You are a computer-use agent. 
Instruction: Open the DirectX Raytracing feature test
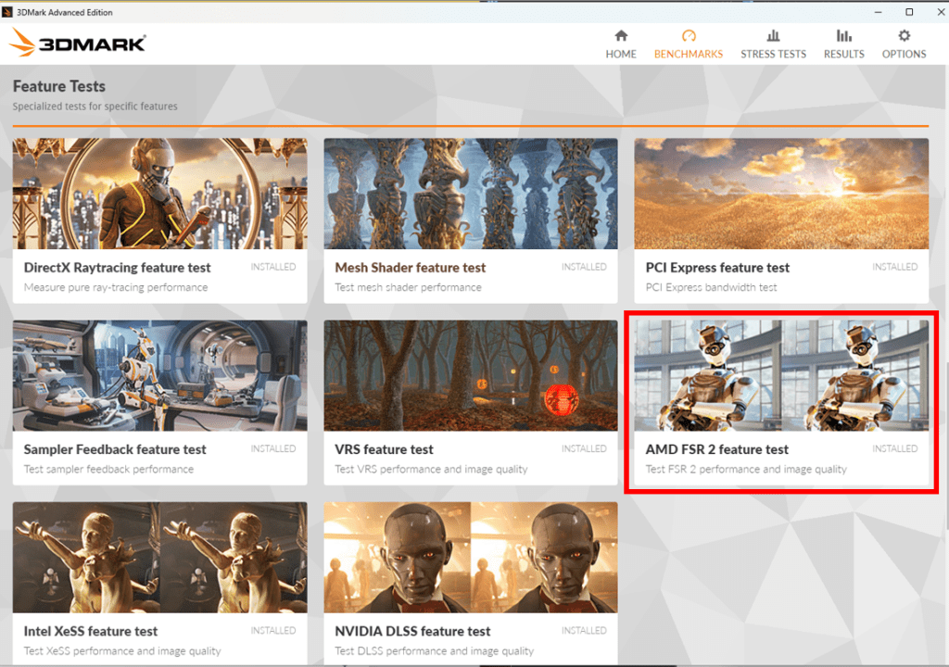[159, 222]
